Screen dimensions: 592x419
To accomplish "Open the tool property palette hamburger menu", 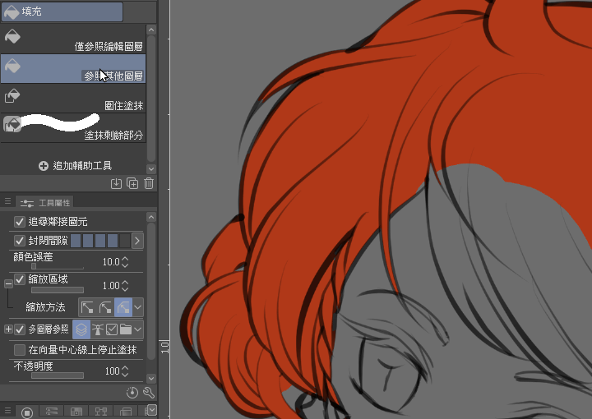I will [x=7, y=201].
